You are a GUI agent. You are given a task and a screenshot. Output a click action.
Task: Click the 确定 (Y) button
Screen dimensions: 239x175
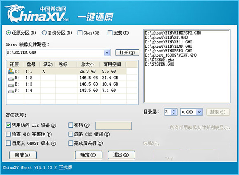coord(88,155)
